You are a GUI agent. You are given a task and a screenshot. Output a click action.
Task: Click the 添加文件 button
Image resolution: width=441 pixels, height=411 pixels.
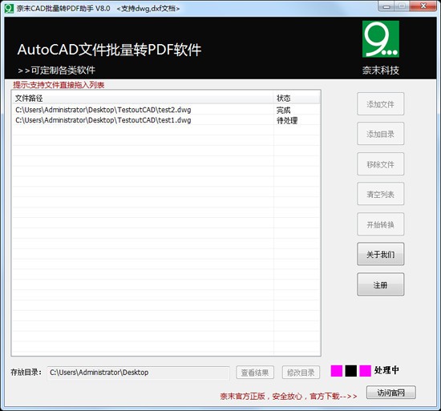pos(381,104)
